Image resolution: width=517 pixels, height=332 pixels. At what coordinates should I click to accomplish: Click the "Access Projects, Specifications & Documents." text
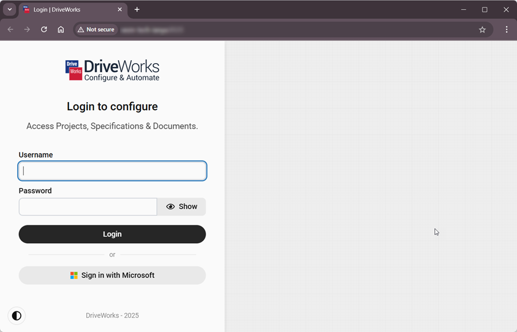coord(112,126)
